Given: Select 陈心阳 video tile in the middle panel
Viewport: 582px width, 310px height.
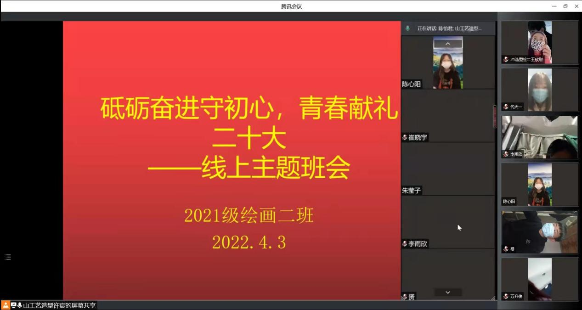Looking at the screenshot, I should [x=448, y=62].
